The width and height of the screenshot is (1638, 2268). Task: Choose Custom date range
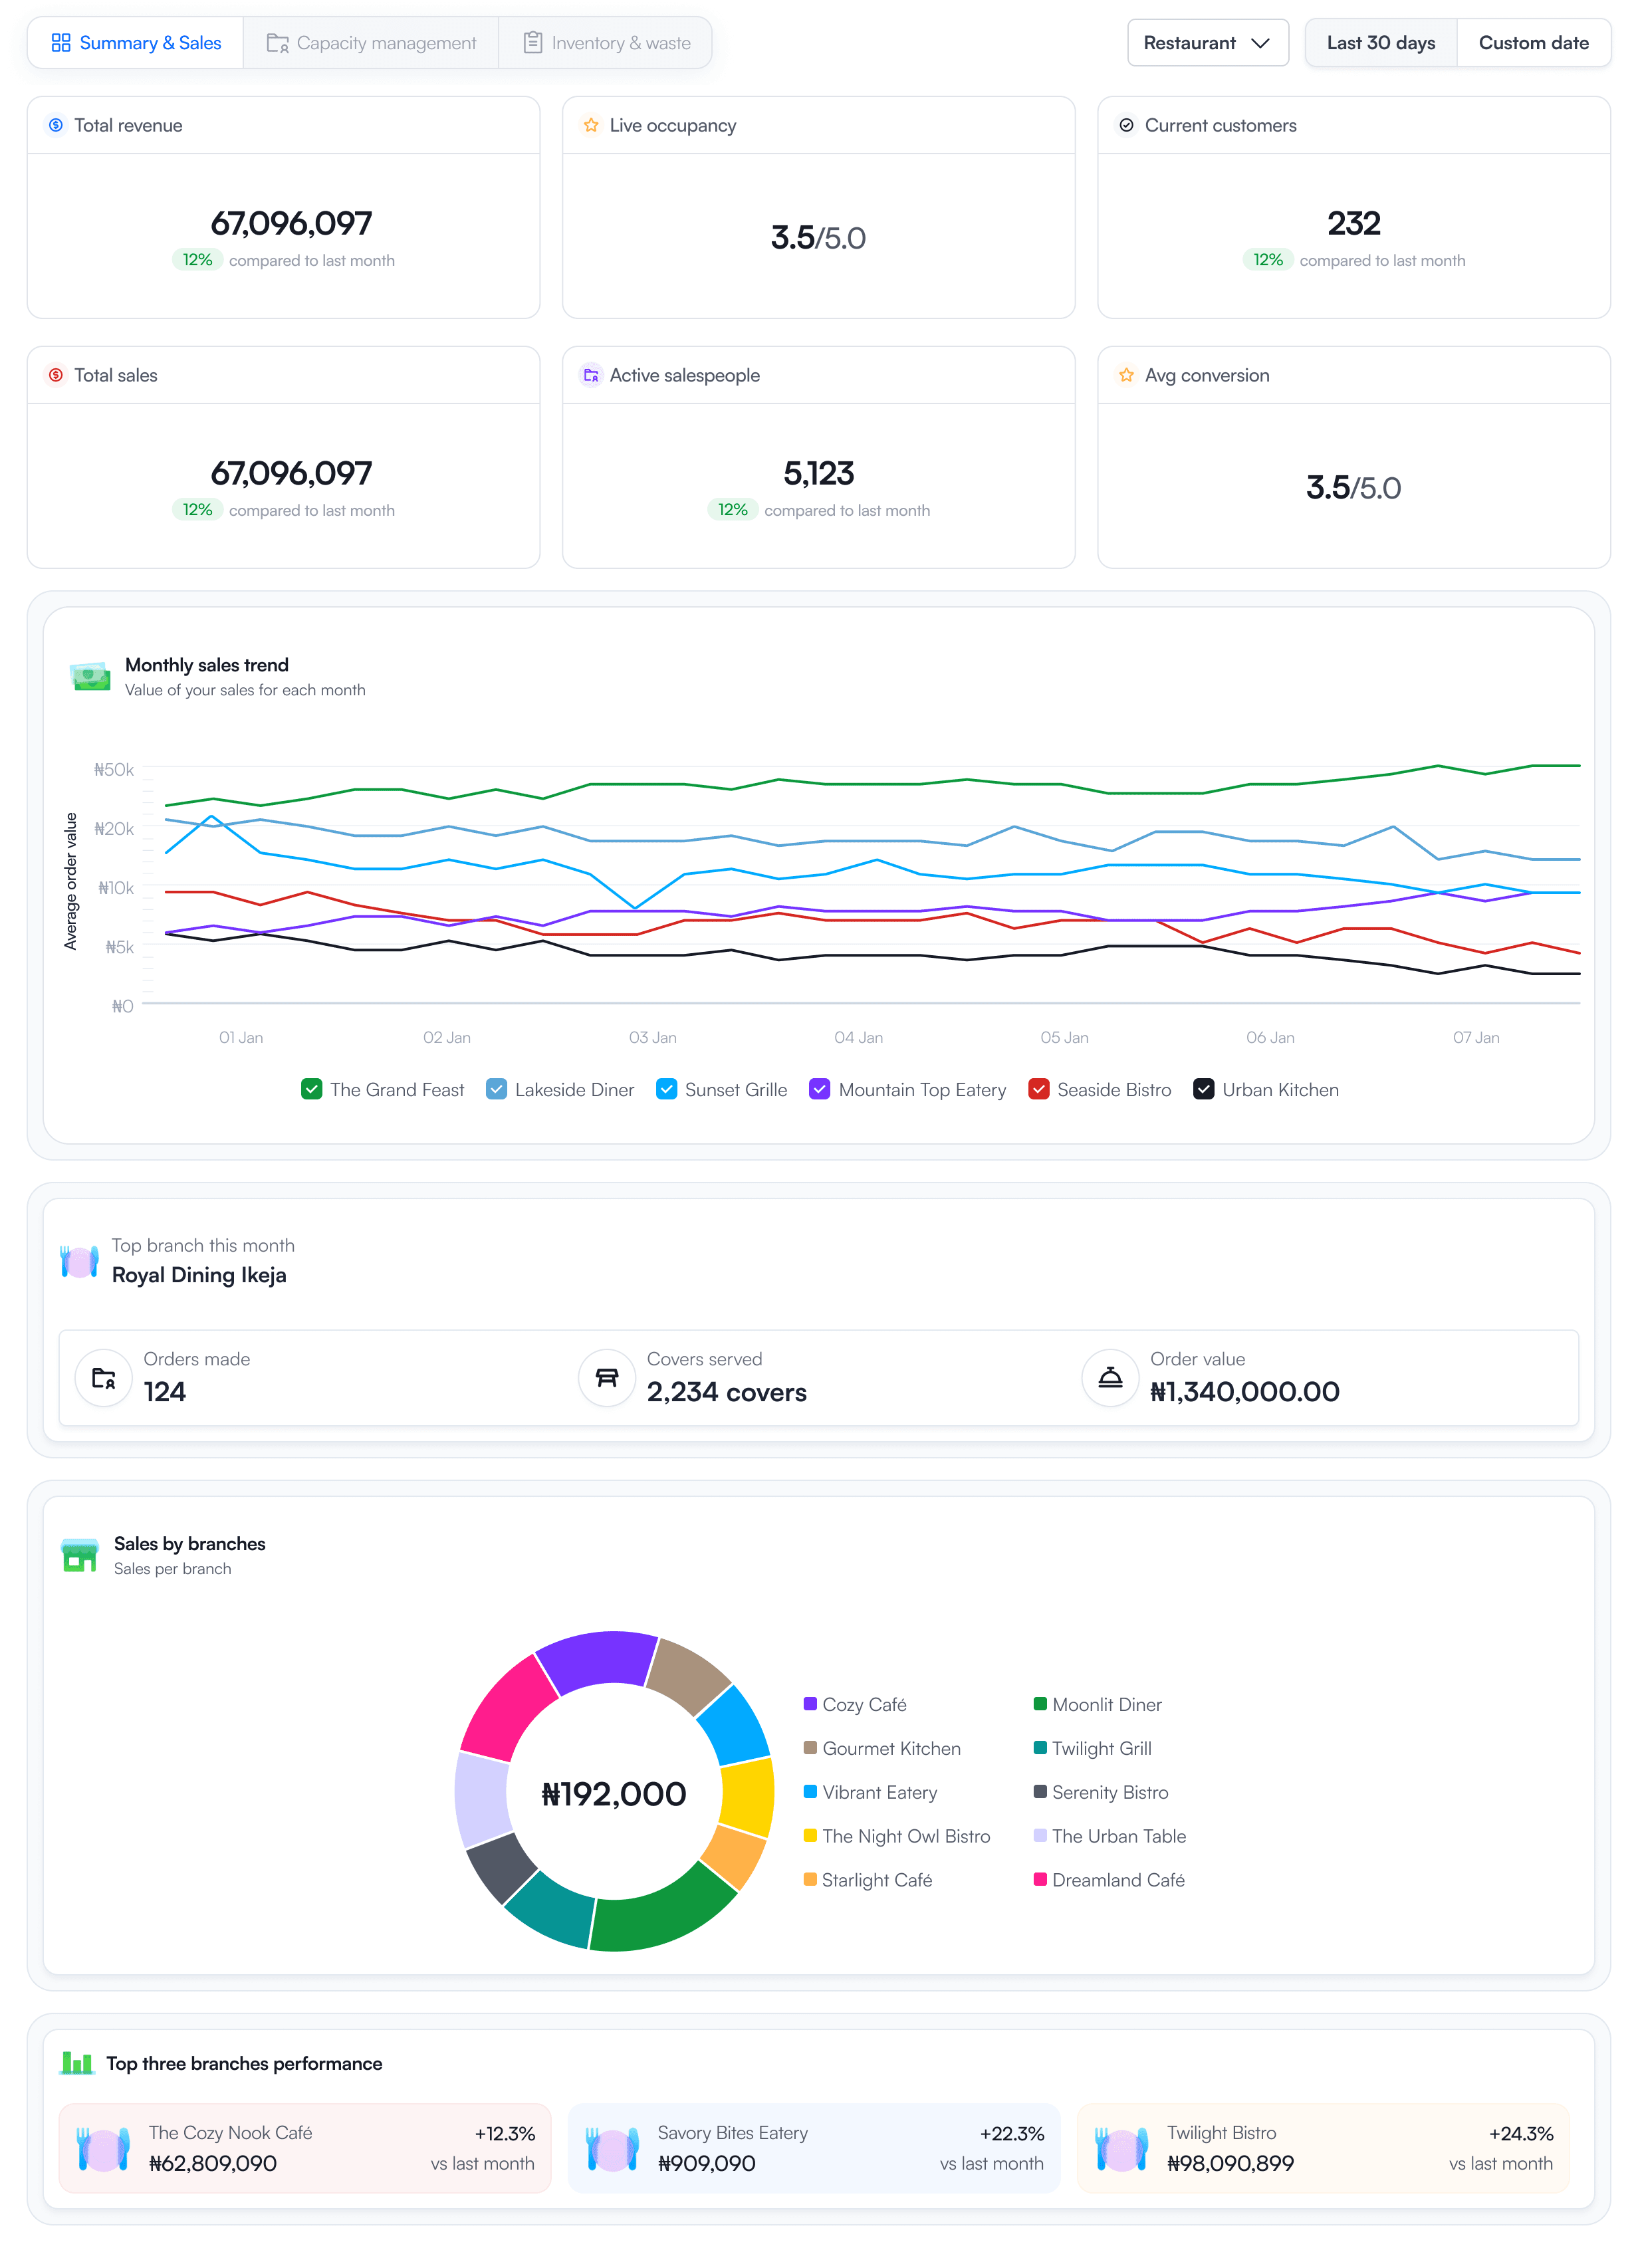tap(1533, 43)
